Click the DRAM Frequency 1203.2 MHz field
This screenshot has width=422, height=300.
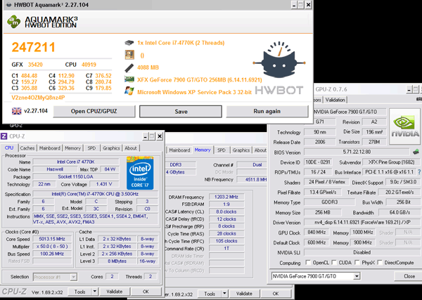[x=226, y=197]
